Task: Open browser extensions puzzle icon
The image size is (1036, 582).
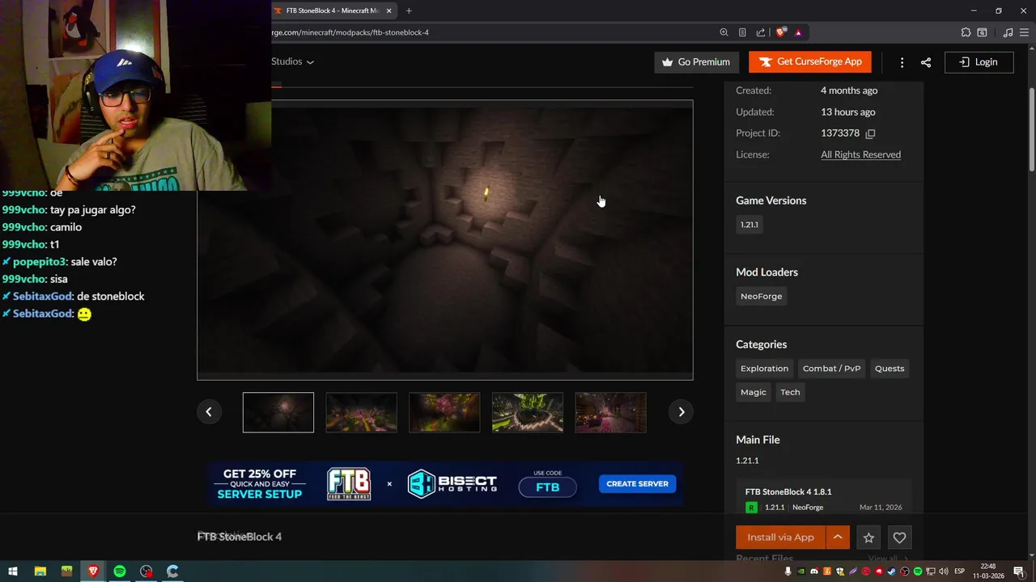Action: (x=966, y=32)
